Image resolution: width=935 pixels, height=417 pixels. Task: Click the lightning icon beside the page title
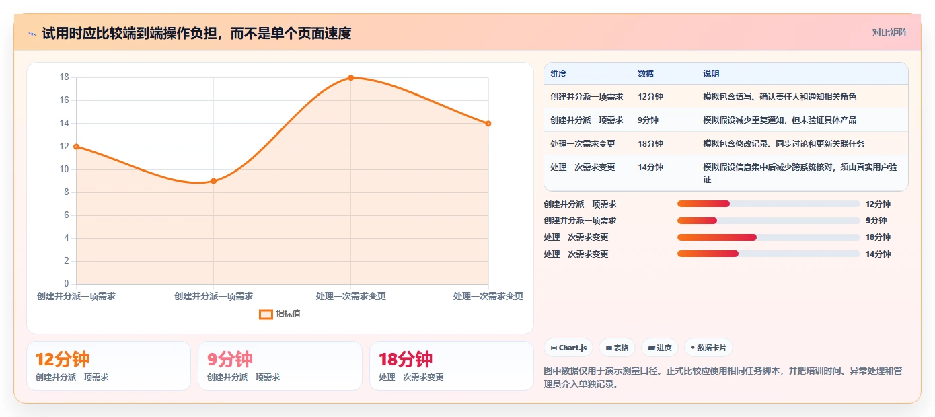tap(32, 33)
